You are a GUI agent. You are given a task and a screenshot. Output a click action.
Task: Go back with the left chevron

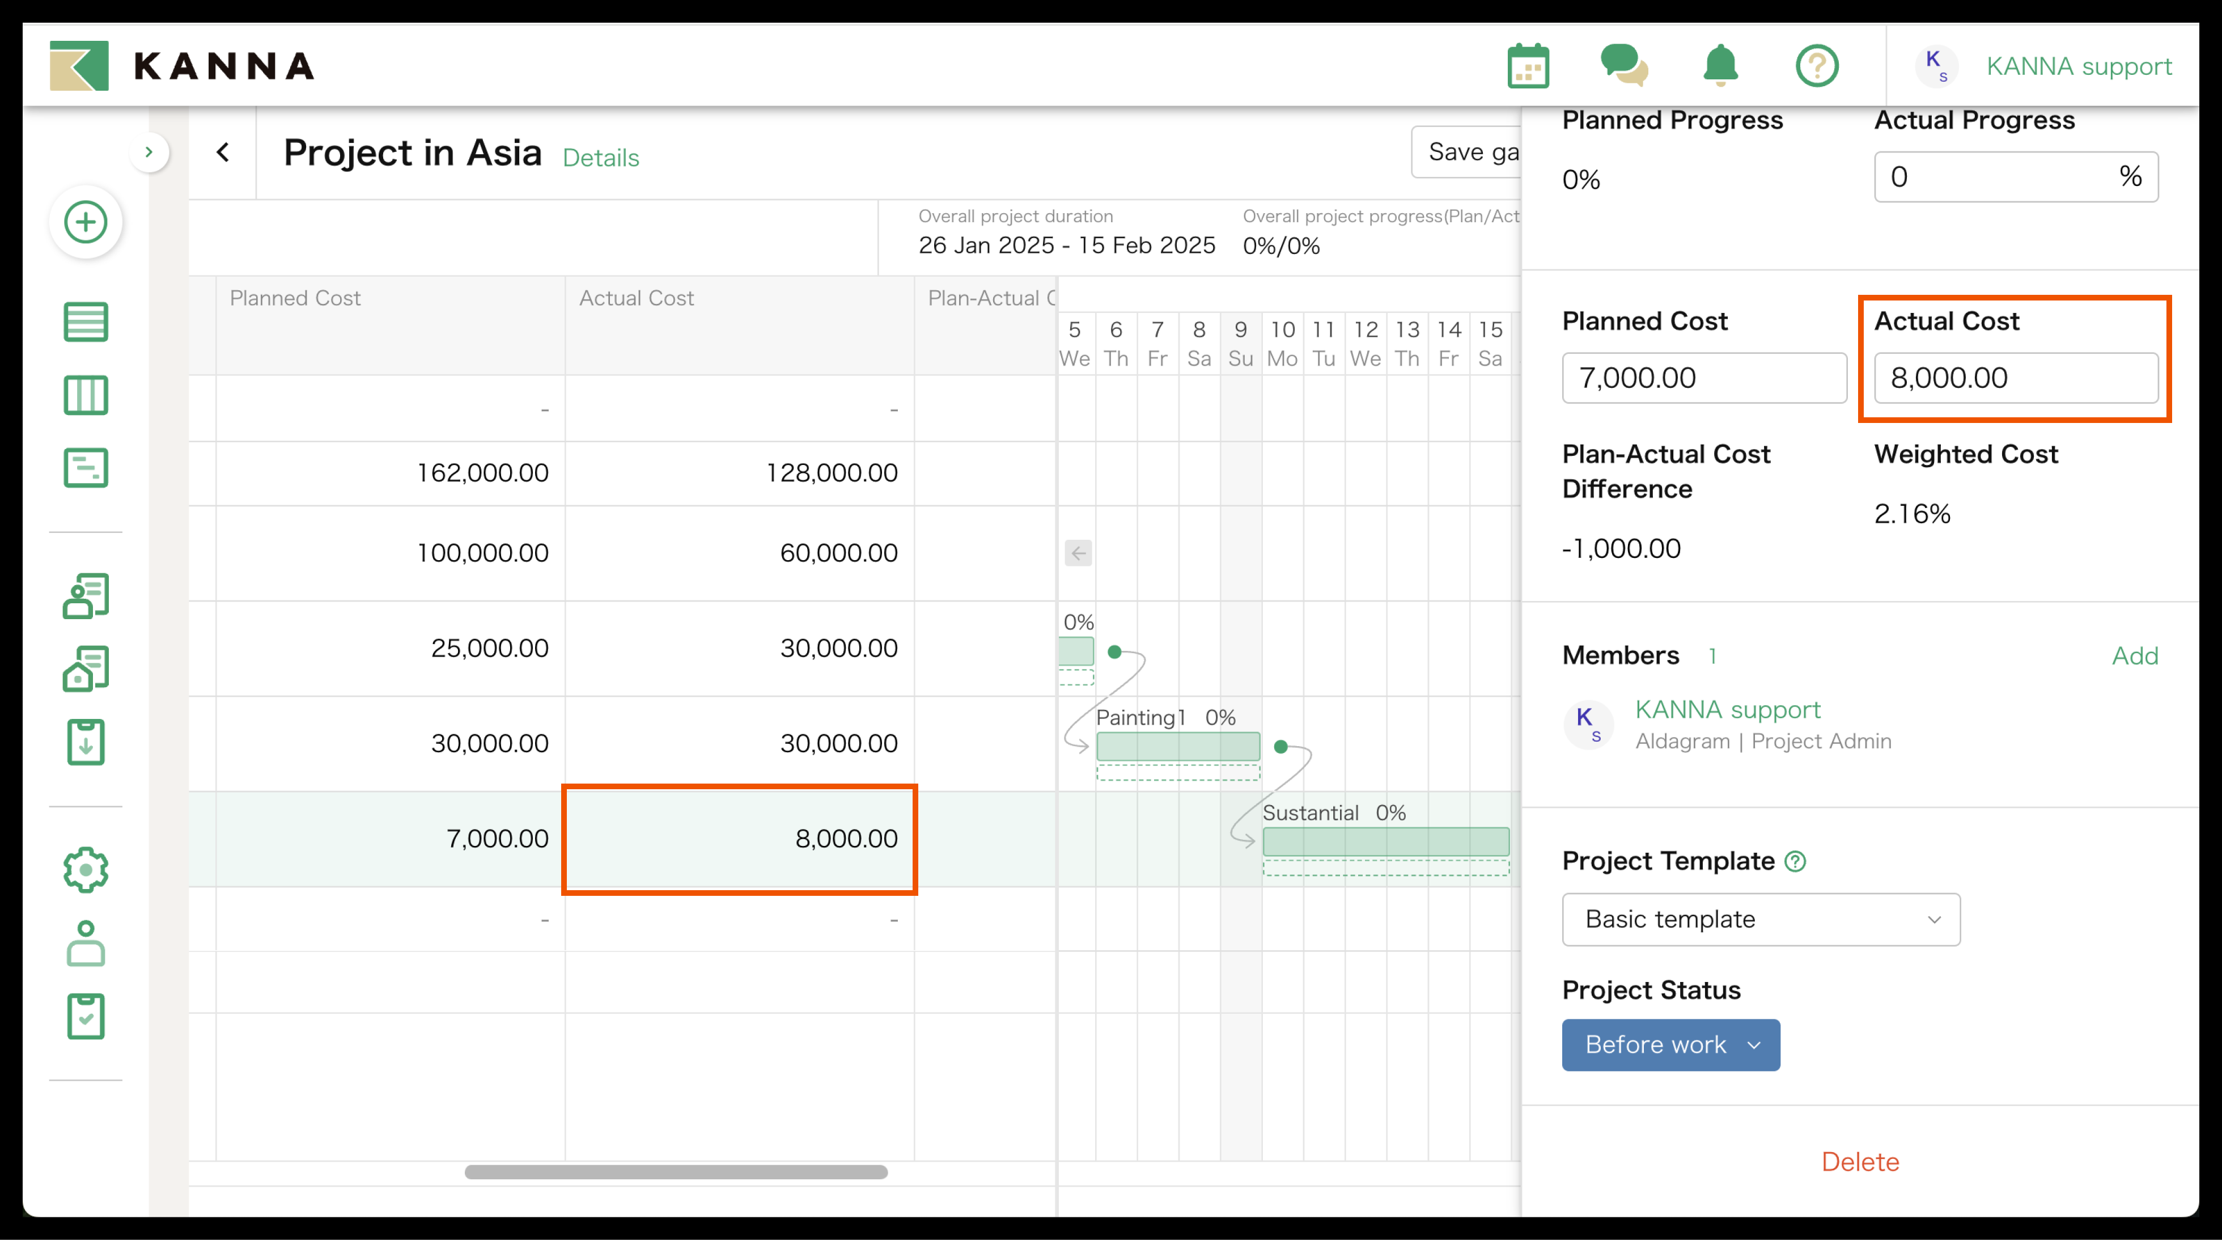click(x=223, y=153)
